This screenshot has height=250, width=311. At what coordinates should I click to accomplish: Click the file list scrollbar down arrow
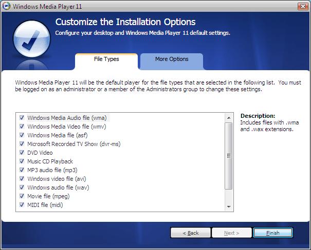[229, 207]
